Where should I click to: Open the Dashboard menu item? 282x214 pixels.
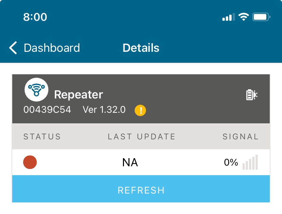(51, 48)
